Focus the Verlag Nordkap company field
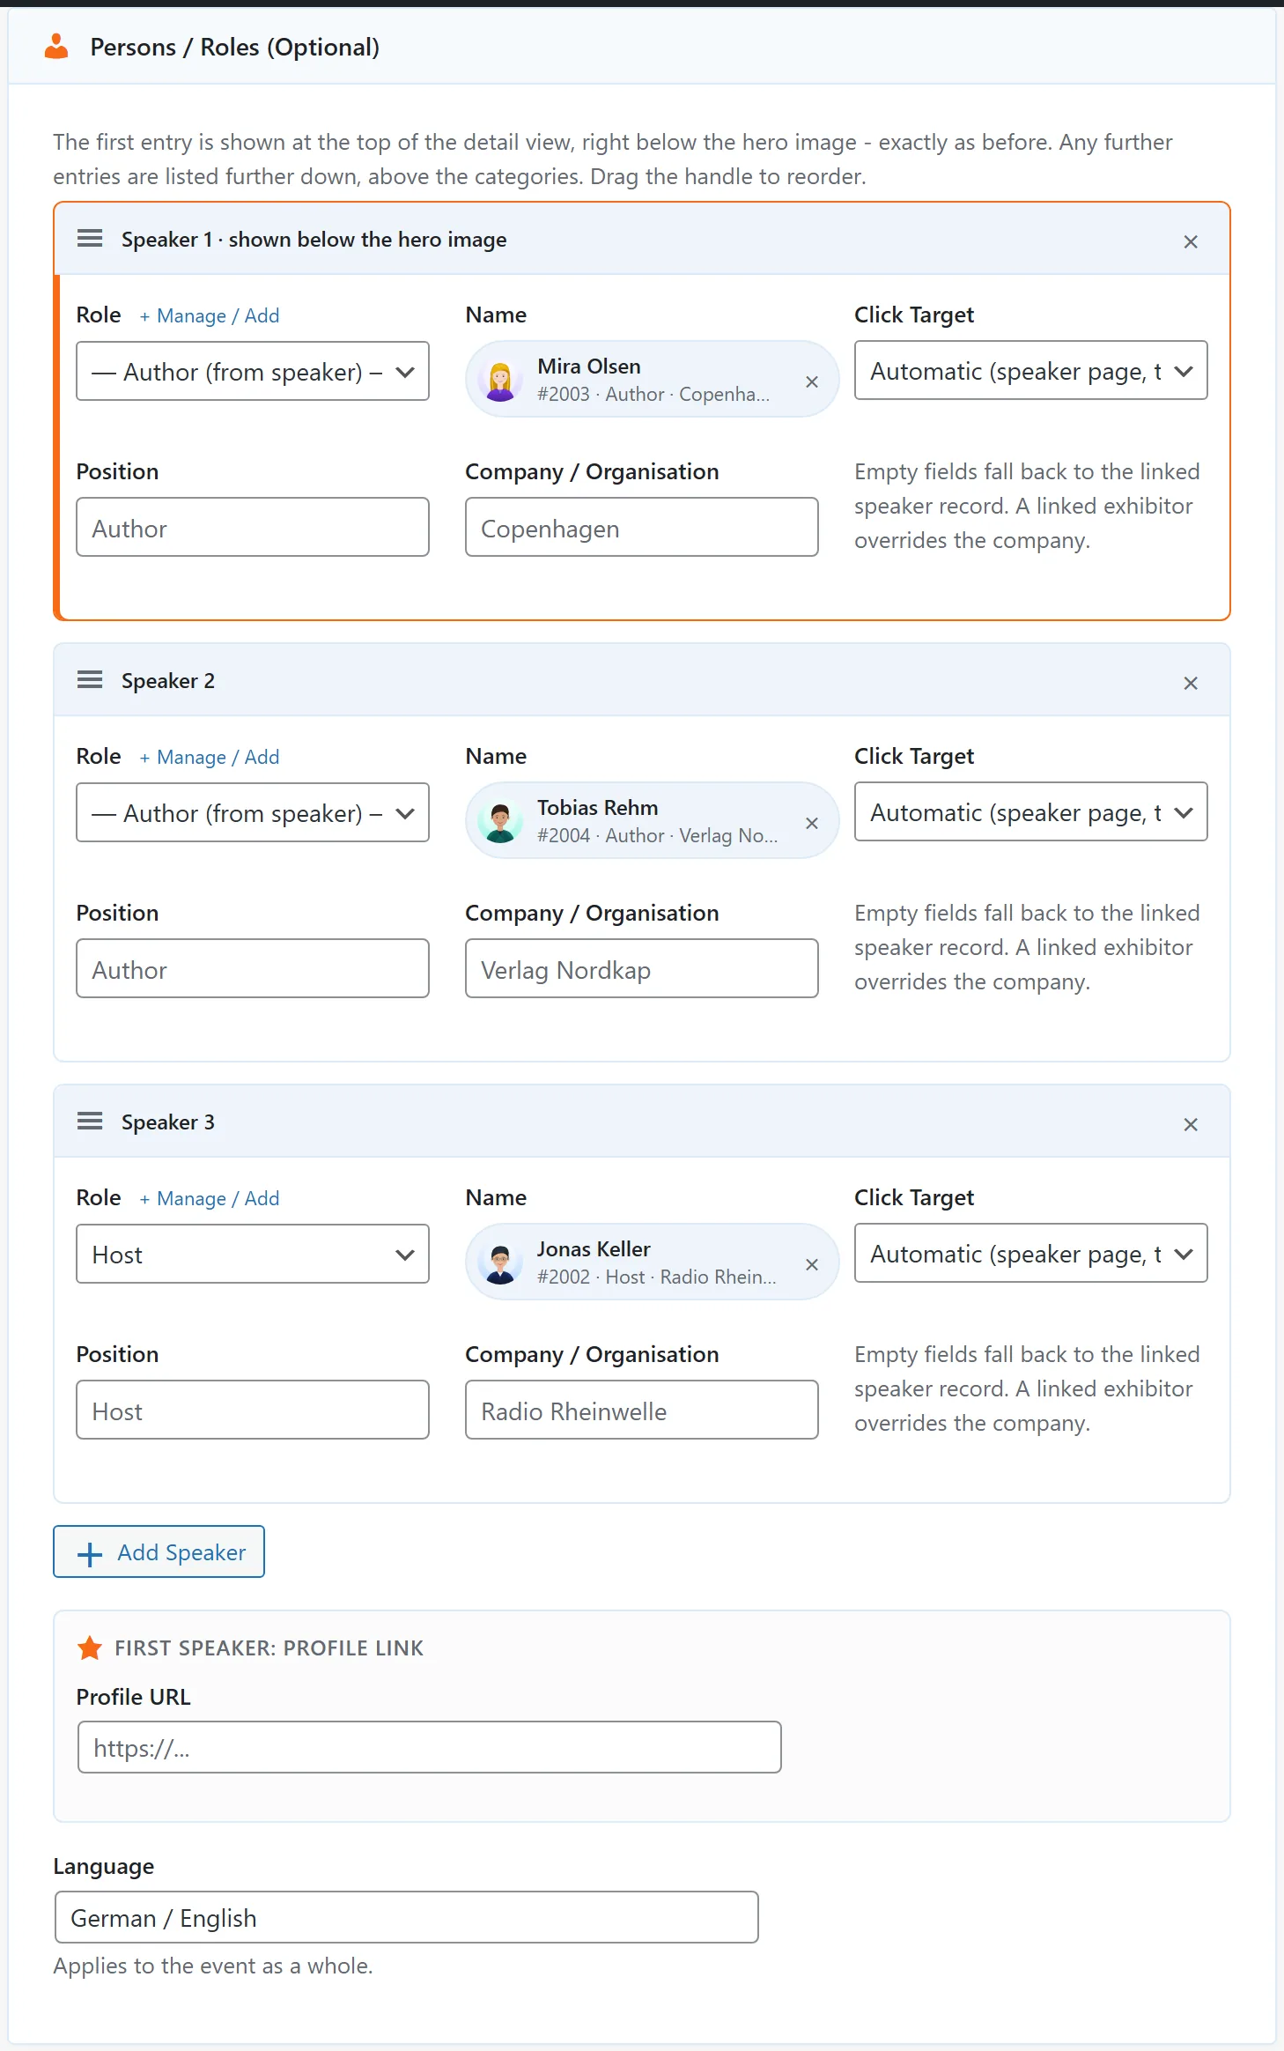Screen dimensions: 1284x2051 (x=642, y=968)
